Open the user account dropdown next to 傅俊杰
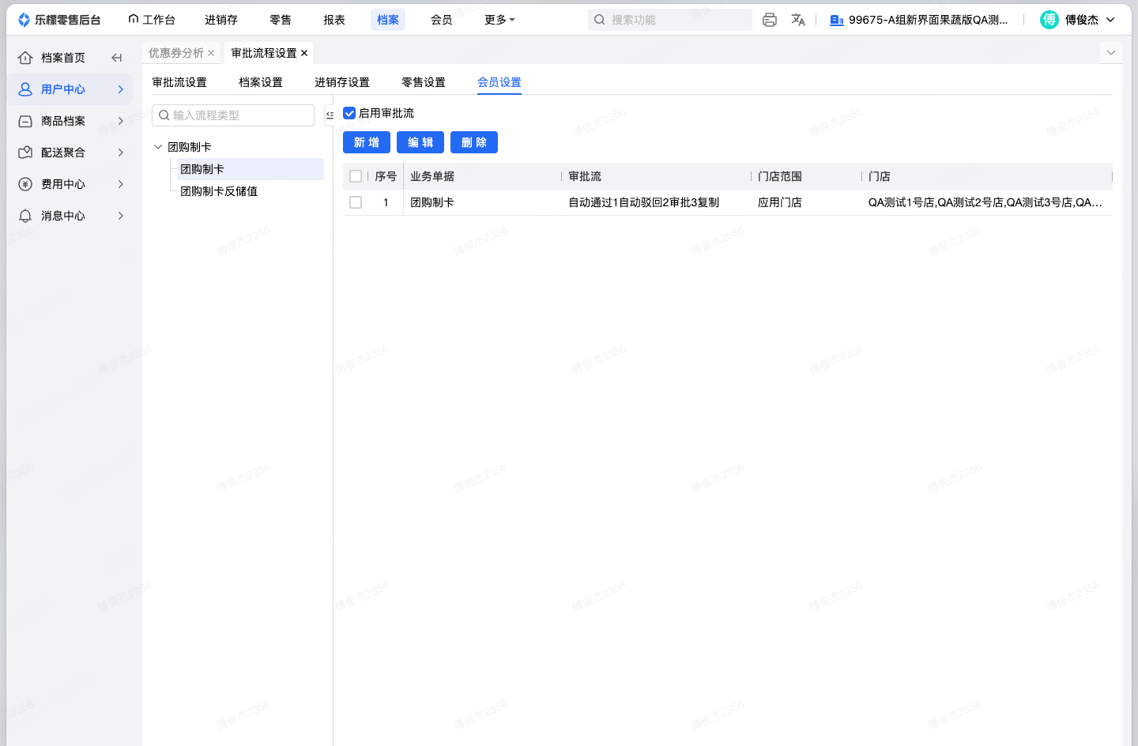The width and height of the screenshot is (1138, 746). click(1110, 20)
